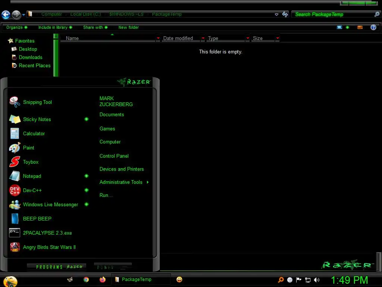This screenshot has height=287, width=382.
Task: Expand the Notepad jump list
Action: coord(87,176)
